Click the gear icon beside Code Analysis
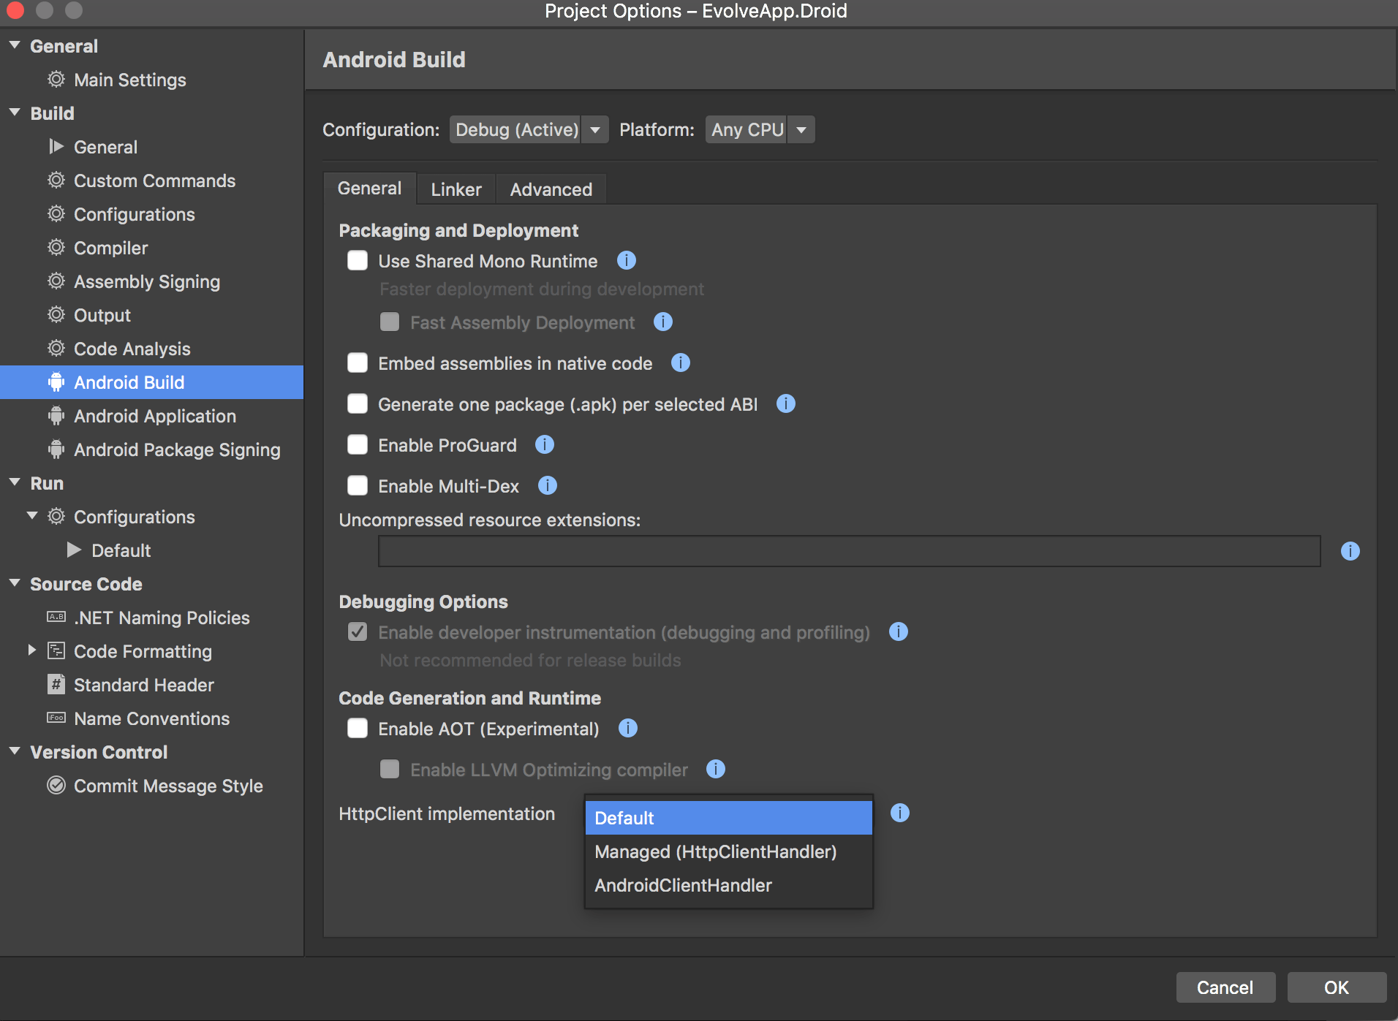The height and width of the screenshot is (1021, 1398). 56,349
